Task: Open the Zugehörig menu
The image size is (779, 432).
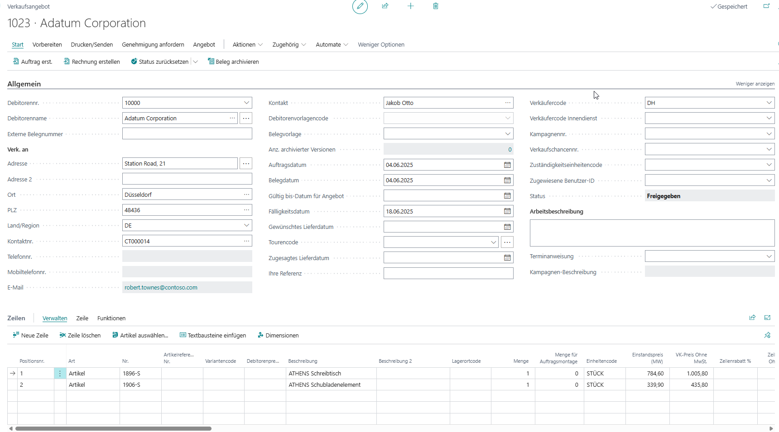Action: [289, 44]
